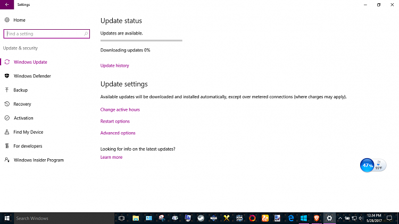Click the taskbar clock showing 12:34 PM
The width and height of the screenshot is (399, 224).
tap(374, 218)
